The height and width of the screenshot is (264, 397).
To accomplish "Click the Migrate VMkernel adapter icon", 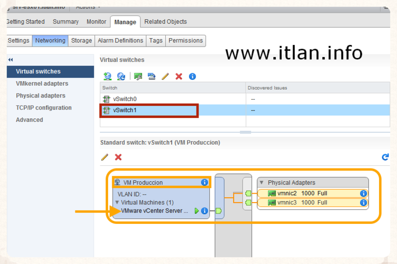I will point(152,76).
